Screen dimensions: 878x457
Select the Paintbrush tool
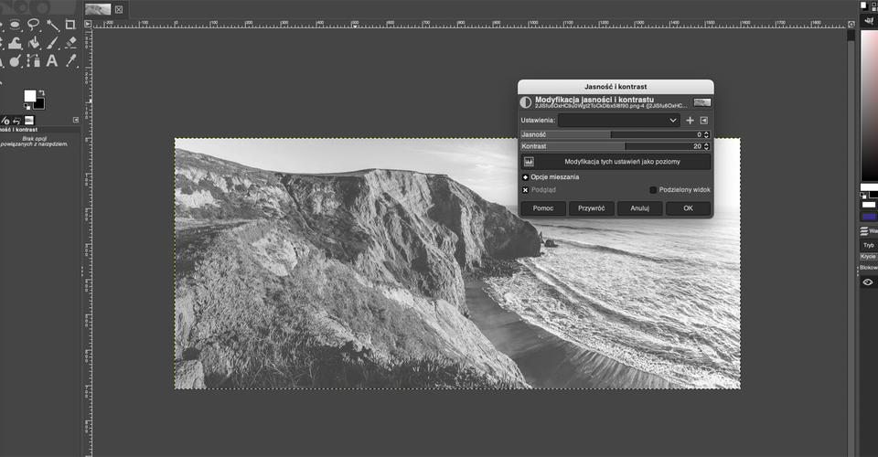click(53, 43)
